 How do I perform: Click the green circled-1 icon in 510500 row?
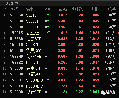[x=49, y=21]
